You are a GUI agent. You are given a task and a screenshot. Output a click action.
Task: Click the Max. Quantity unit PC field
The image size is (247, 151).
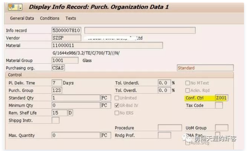[x=106, y=135]
